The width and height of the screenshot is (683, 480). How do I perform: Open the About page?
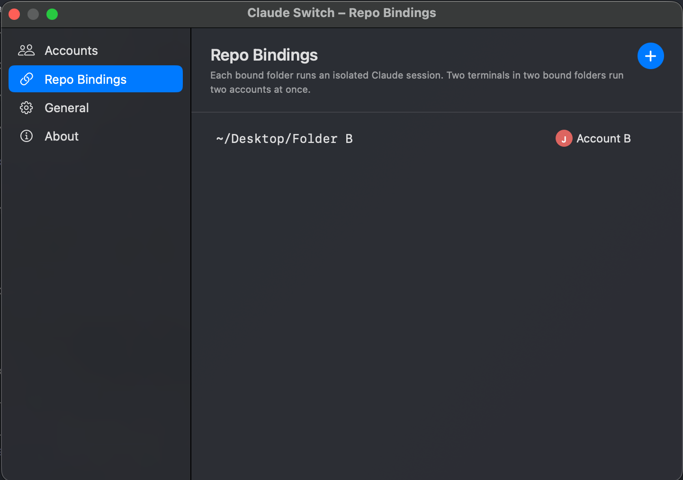(x=96, y=136)
